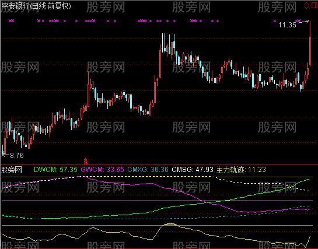Click the red S marker below the candlesticks
This screenshot has width=318, height=249.
pos(86,162)
